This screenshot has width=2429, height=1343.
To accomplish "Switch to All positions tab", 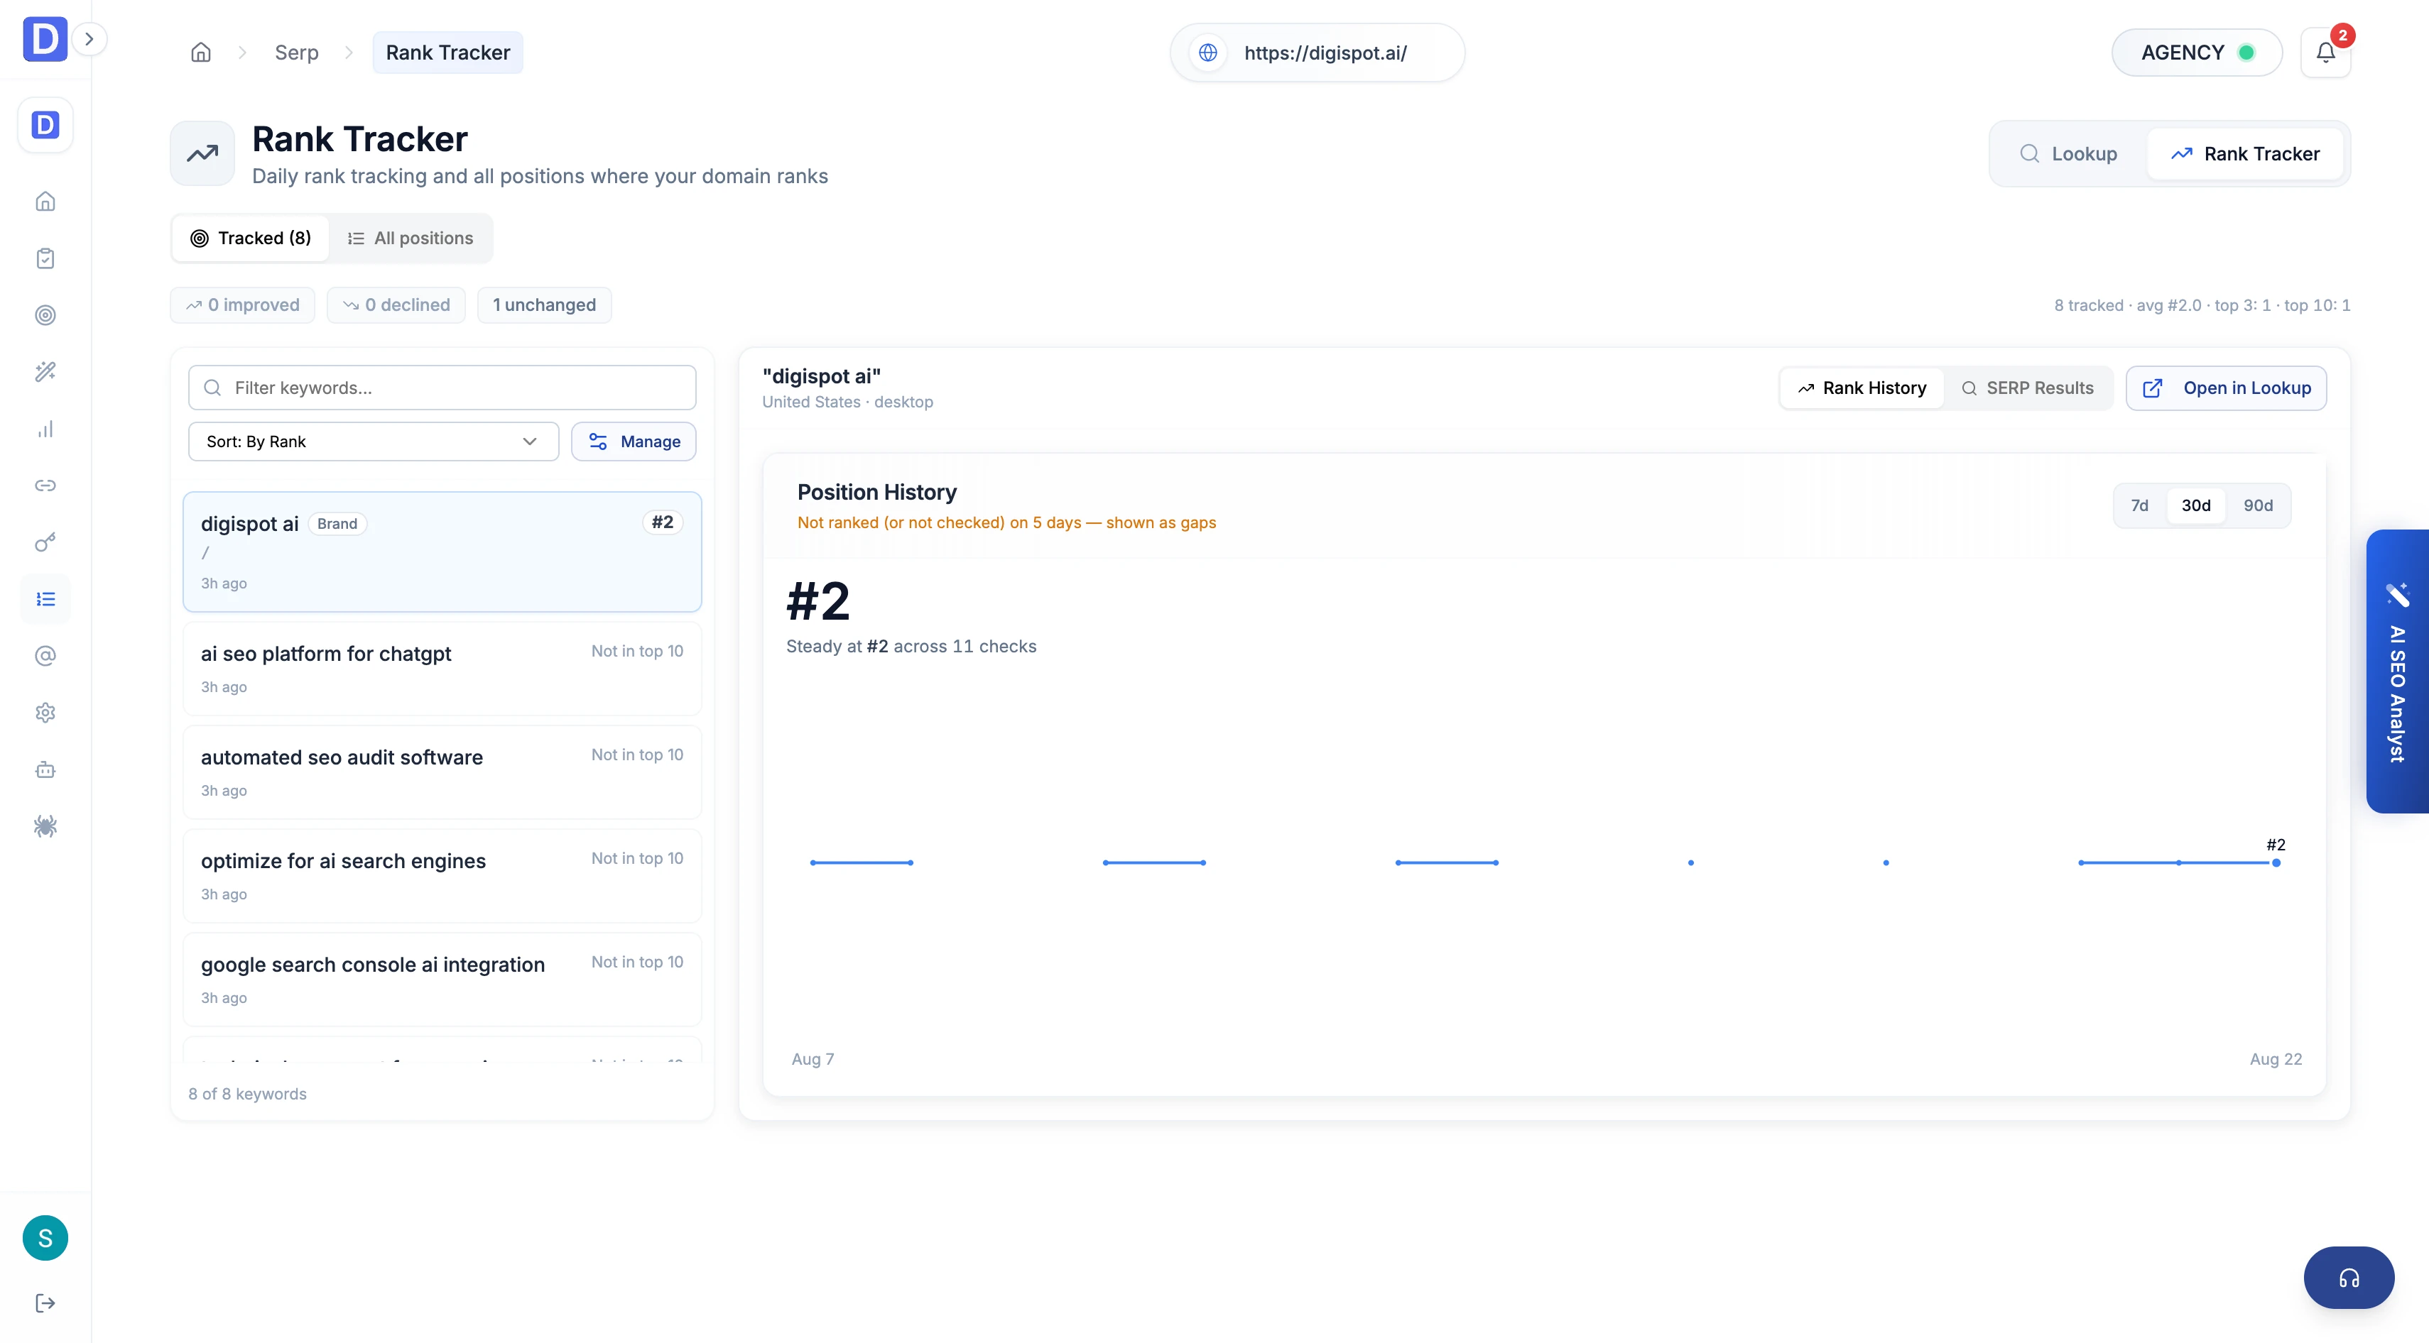I will pyautogui.click(x=411, y=238).
